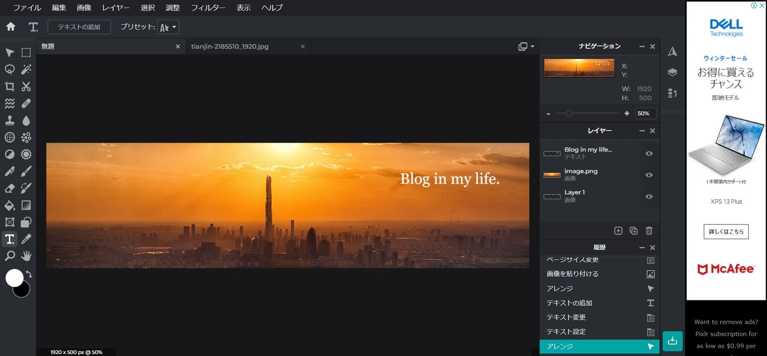Click the white foreground color swatch
The image size is (767, 356).
(x=14, y=277)
